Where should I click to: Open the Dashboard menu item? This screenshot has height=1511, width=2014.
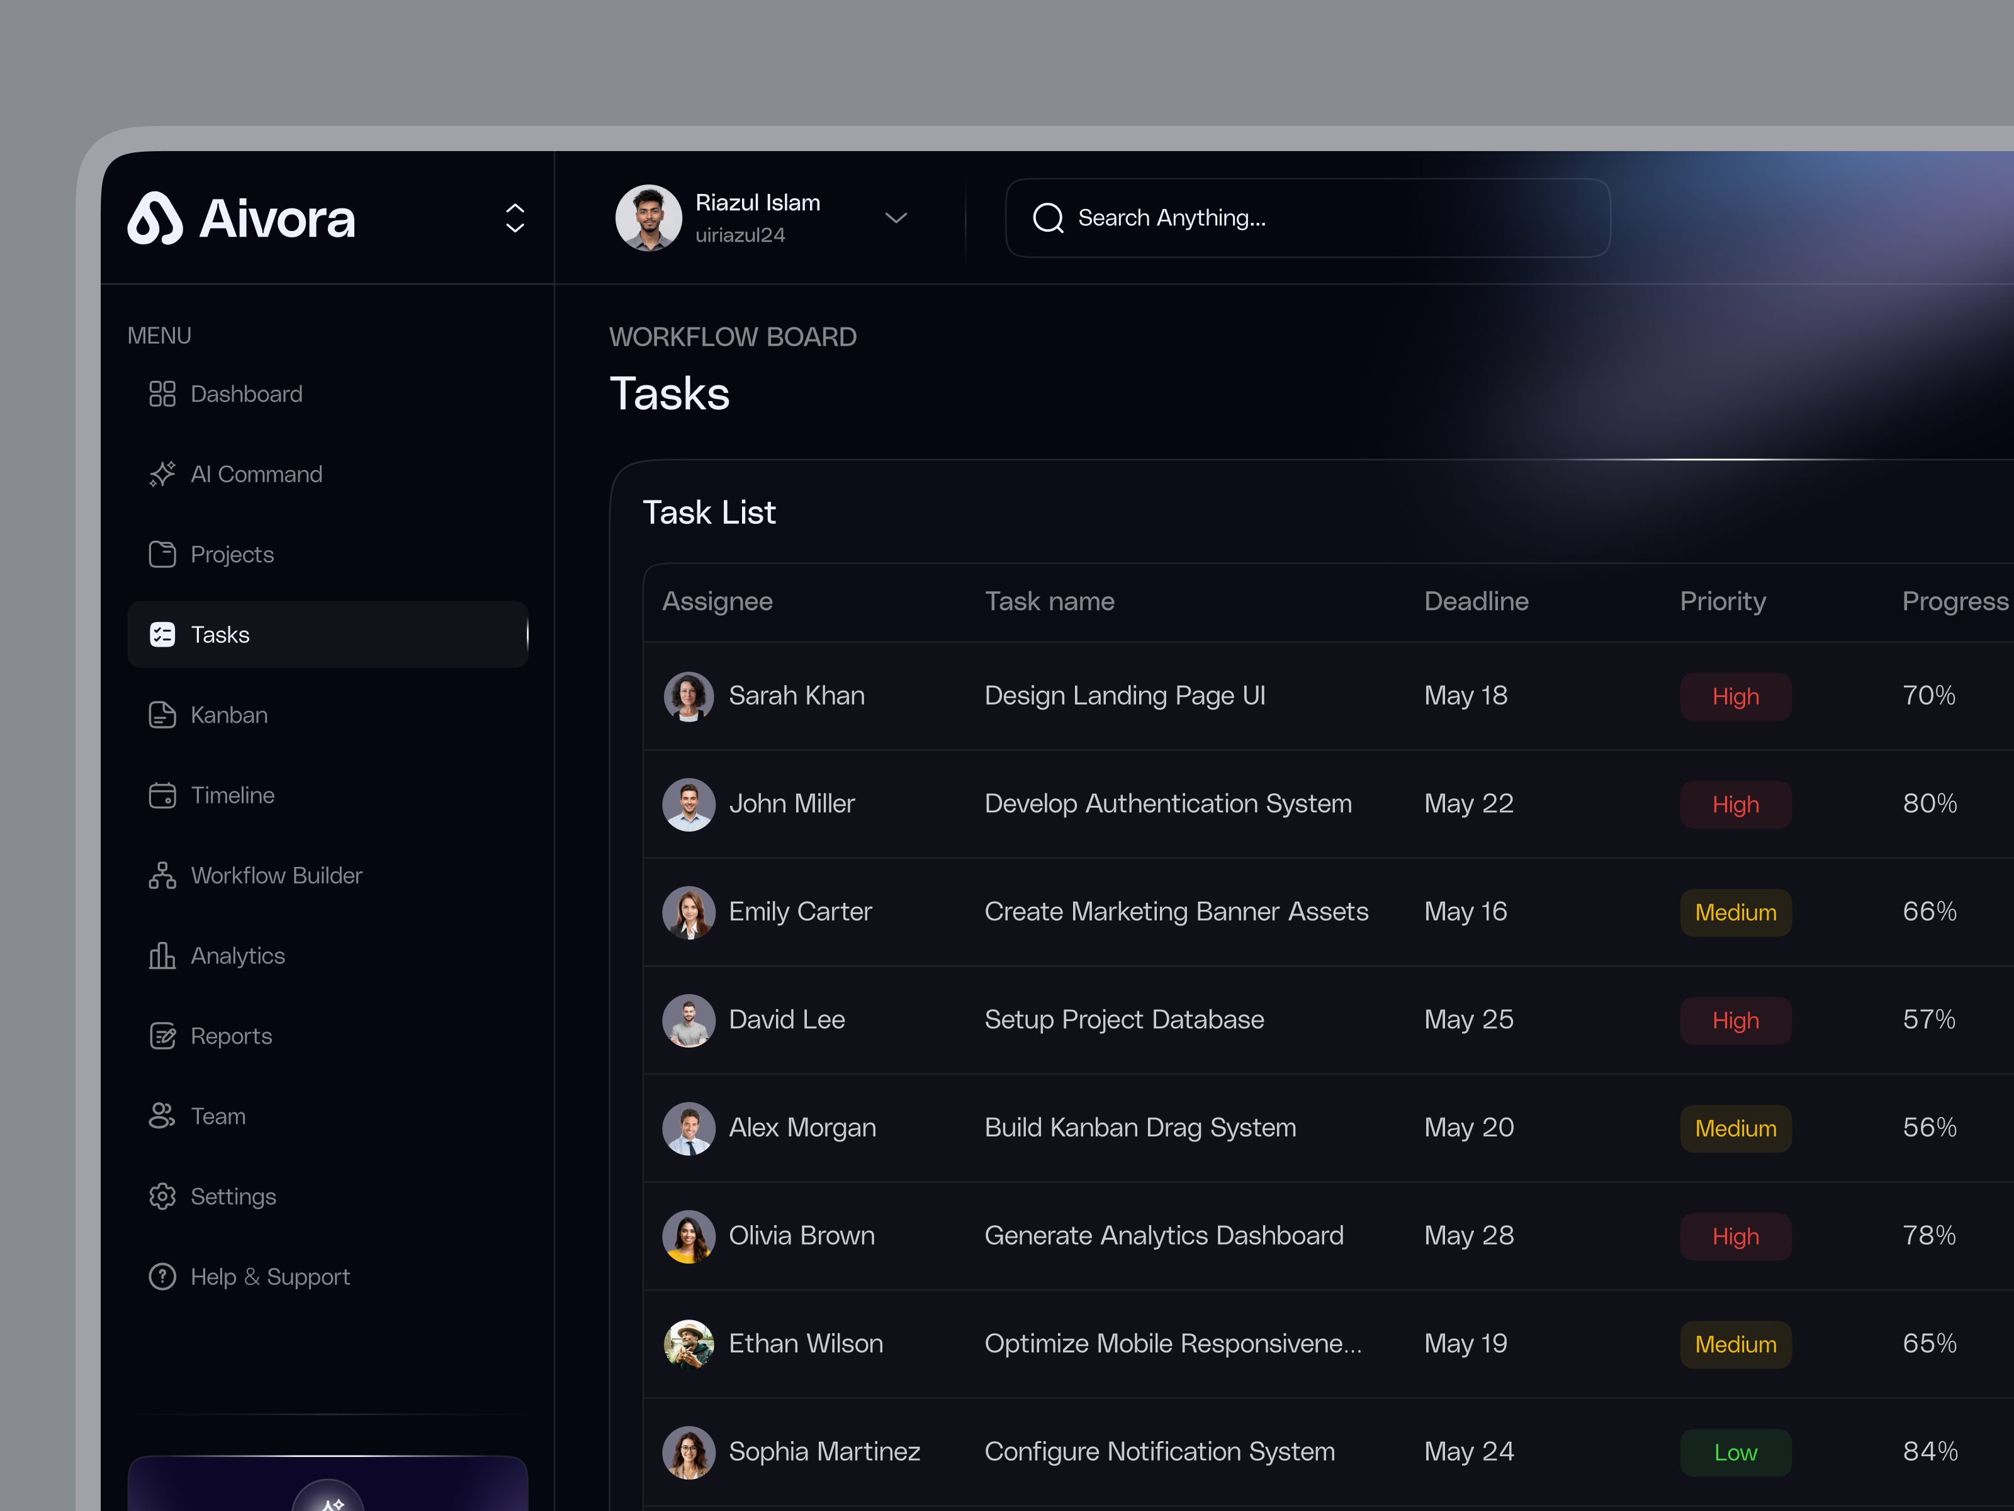click(328, 393)
